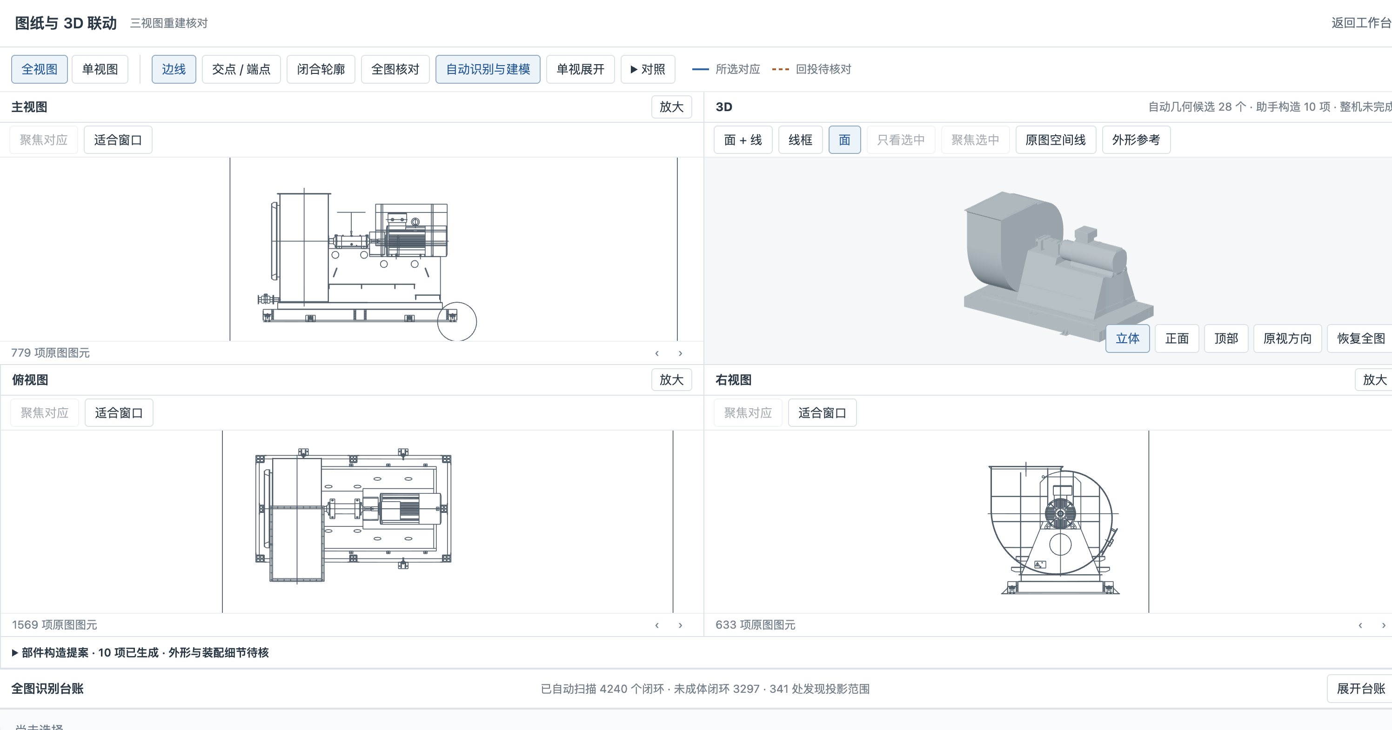Click next arrow in 俯视图 footer
This screenshot has height=730, width=1392.
[680, 625]
